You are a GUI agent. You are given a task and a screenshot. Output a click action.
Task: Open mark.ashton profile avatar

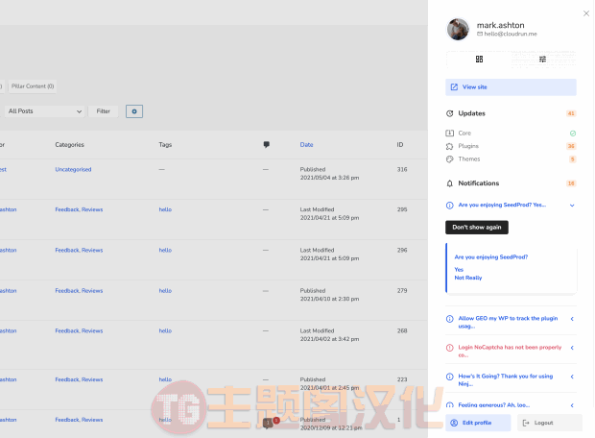coord(458,29)
